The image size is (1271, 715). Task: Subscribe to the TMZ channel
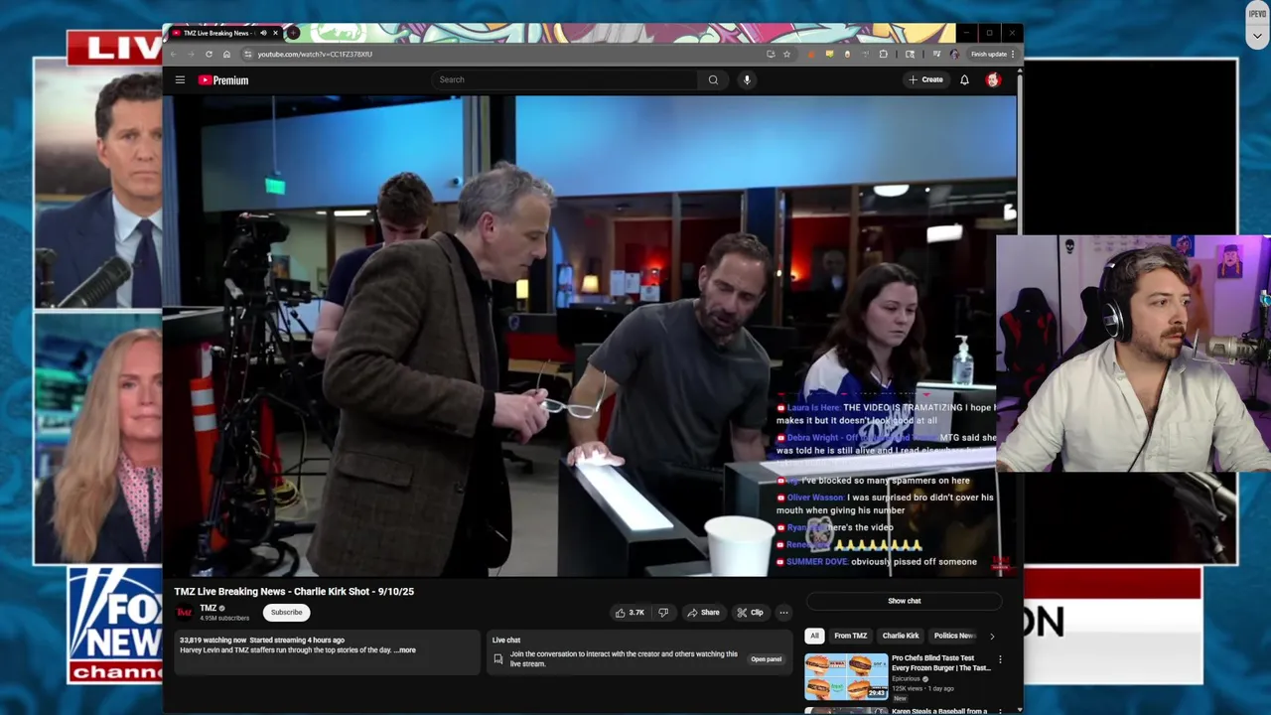286,612
